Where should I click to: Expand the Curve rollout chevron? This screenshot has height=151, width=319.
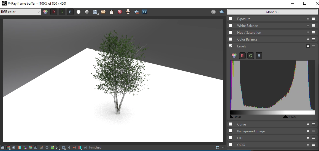308,124
